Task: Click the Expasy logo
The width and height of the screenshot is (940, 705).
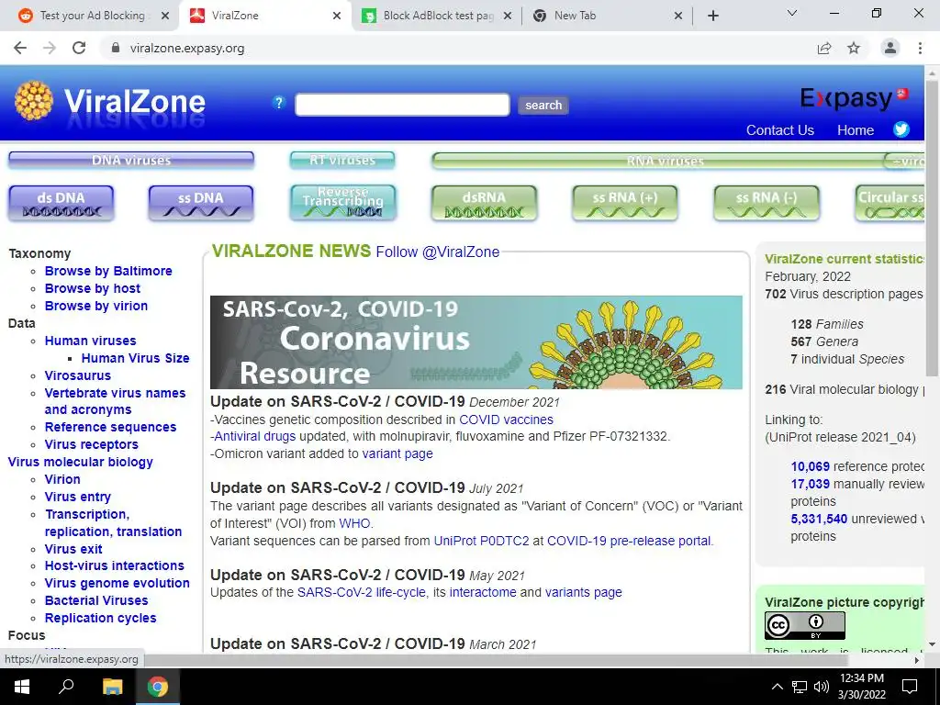Action: click(x=855, y=98)
